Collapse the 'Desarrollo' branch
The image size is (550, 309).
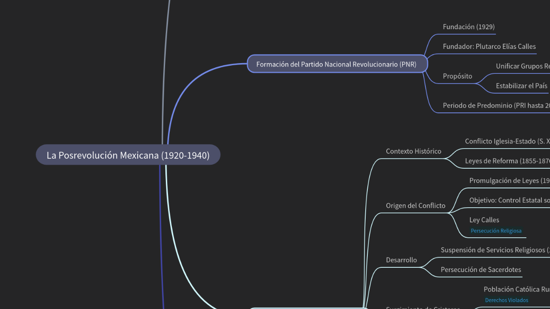pyautogui.click(x=401, y=260)
